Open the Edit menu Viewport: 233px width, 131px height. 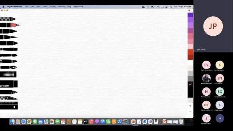tap(32, 7)
